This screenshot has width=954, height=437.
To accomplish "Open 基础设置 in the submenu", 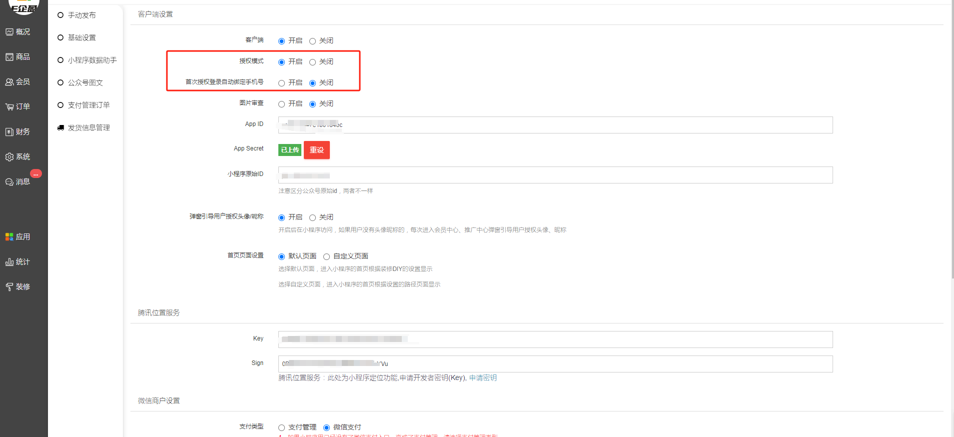I will pyautogui.click(x=81, y=37).
